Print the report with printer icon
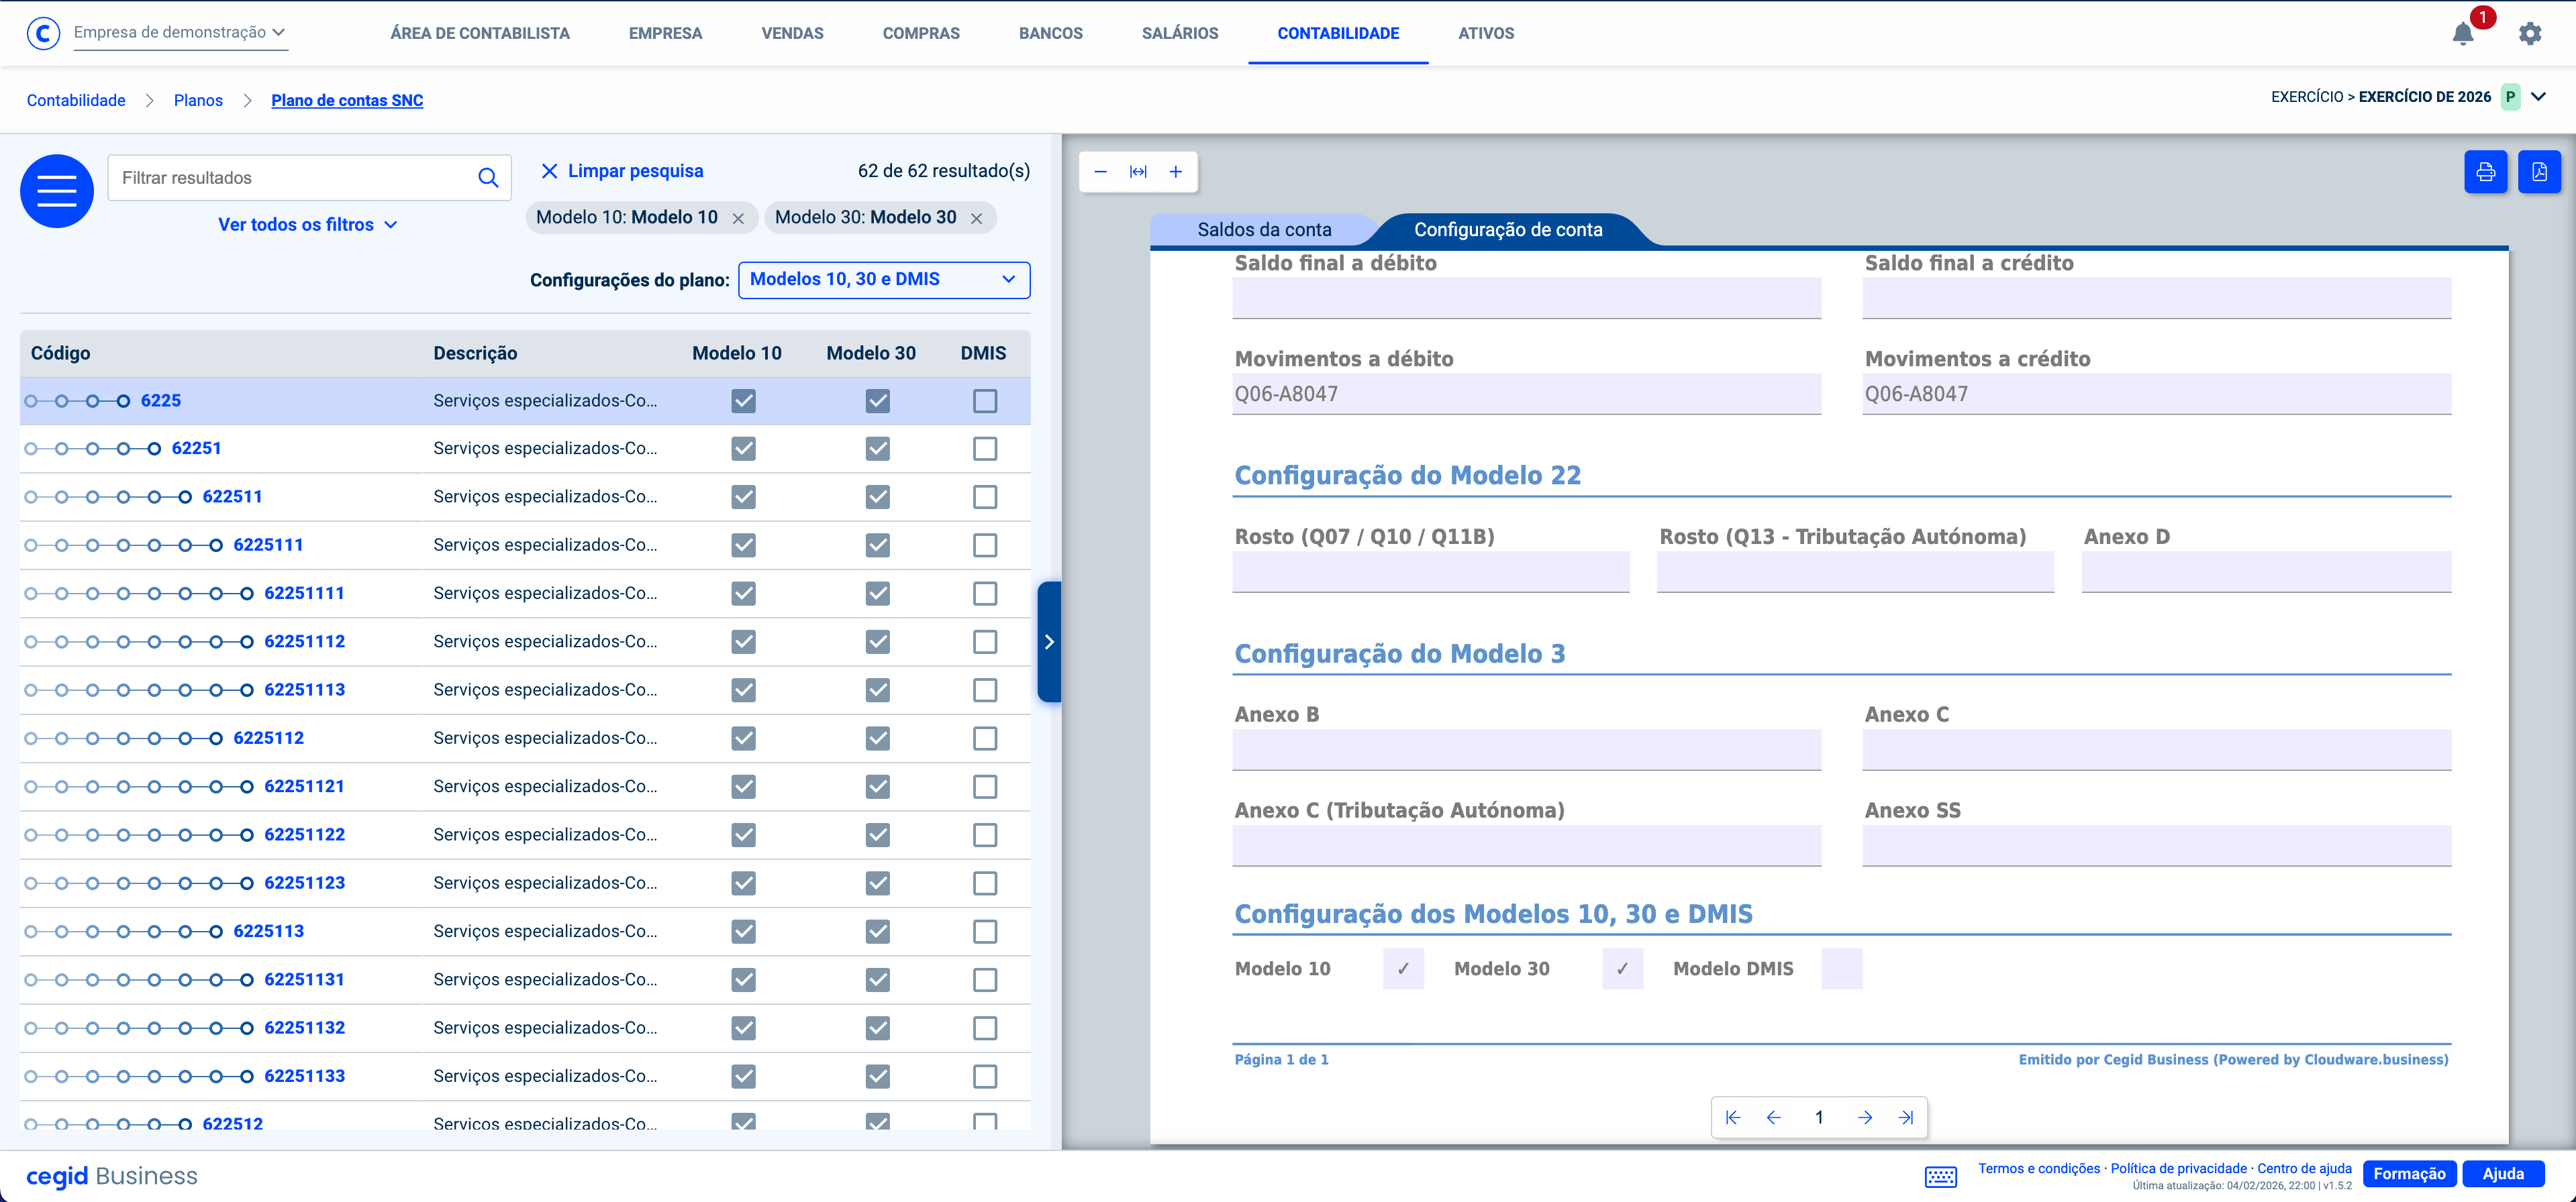The image size is (2576, 1202). (x=2485, y=172)
